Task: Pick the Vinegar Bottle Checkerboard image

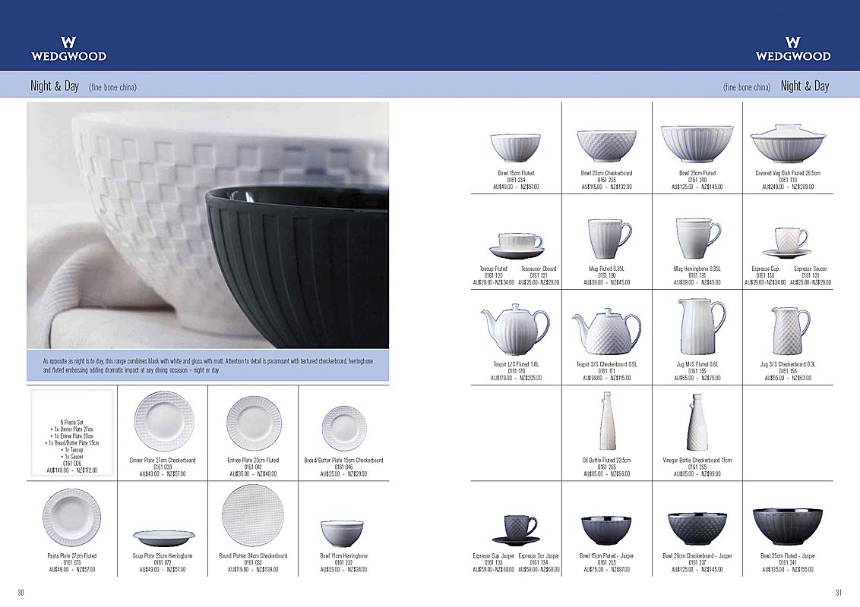Action: pyautogui.click(x=695, y=423)
